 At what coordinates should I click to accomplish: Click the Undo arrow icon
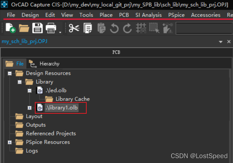point(114,28)
